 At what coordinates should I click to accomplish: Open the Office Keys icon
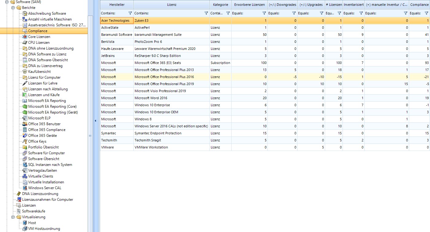point(25,141)
